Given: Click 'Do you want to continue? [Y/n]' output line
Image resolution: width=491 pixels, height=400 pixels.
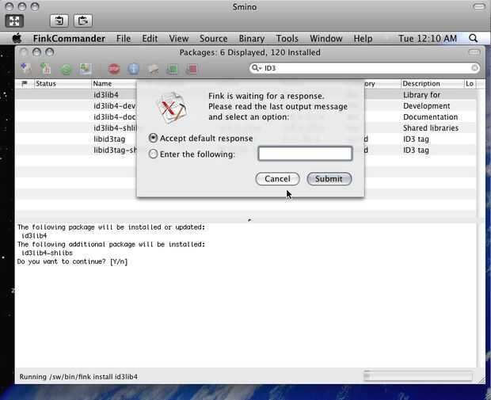Looking at the screenshot, I should [72, 261].
